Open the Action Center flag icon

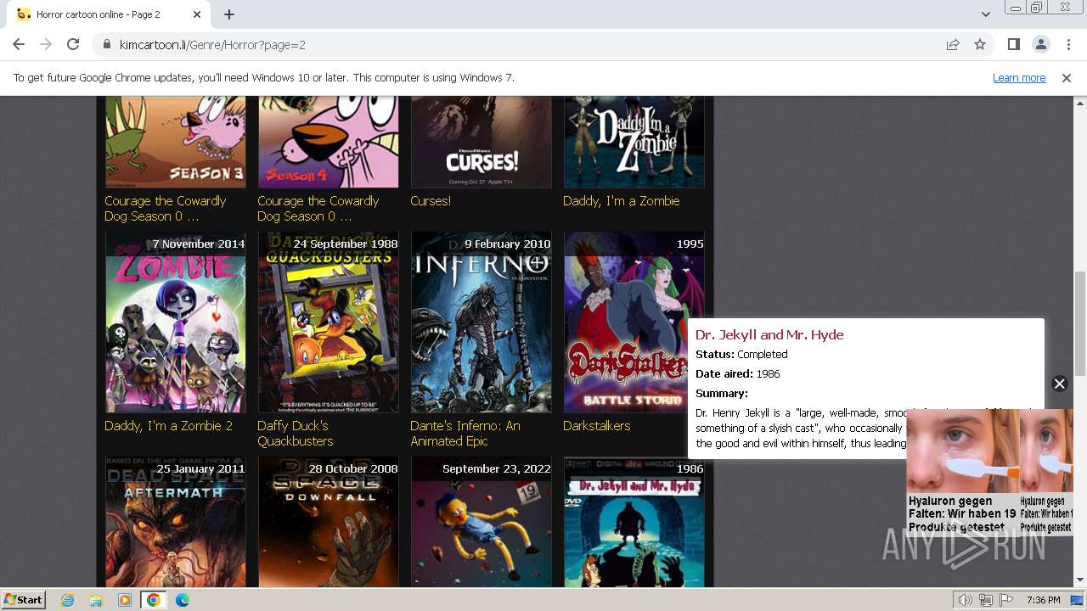[x=1006, y=600]
